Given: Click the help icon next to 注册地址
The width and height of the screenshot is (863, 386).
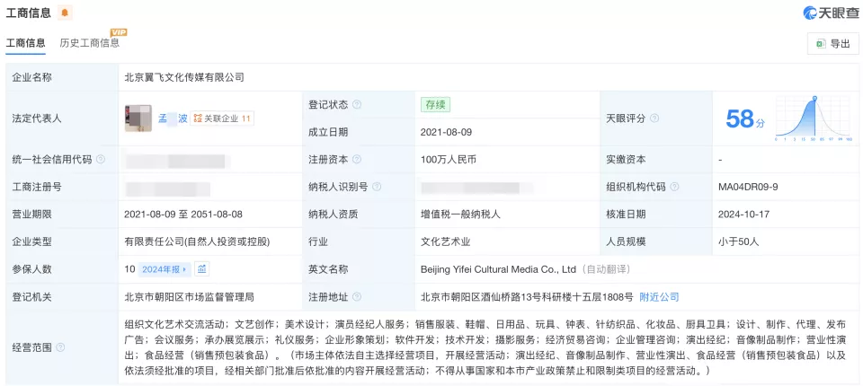Looking at the screenshot, I should point(357,297).
